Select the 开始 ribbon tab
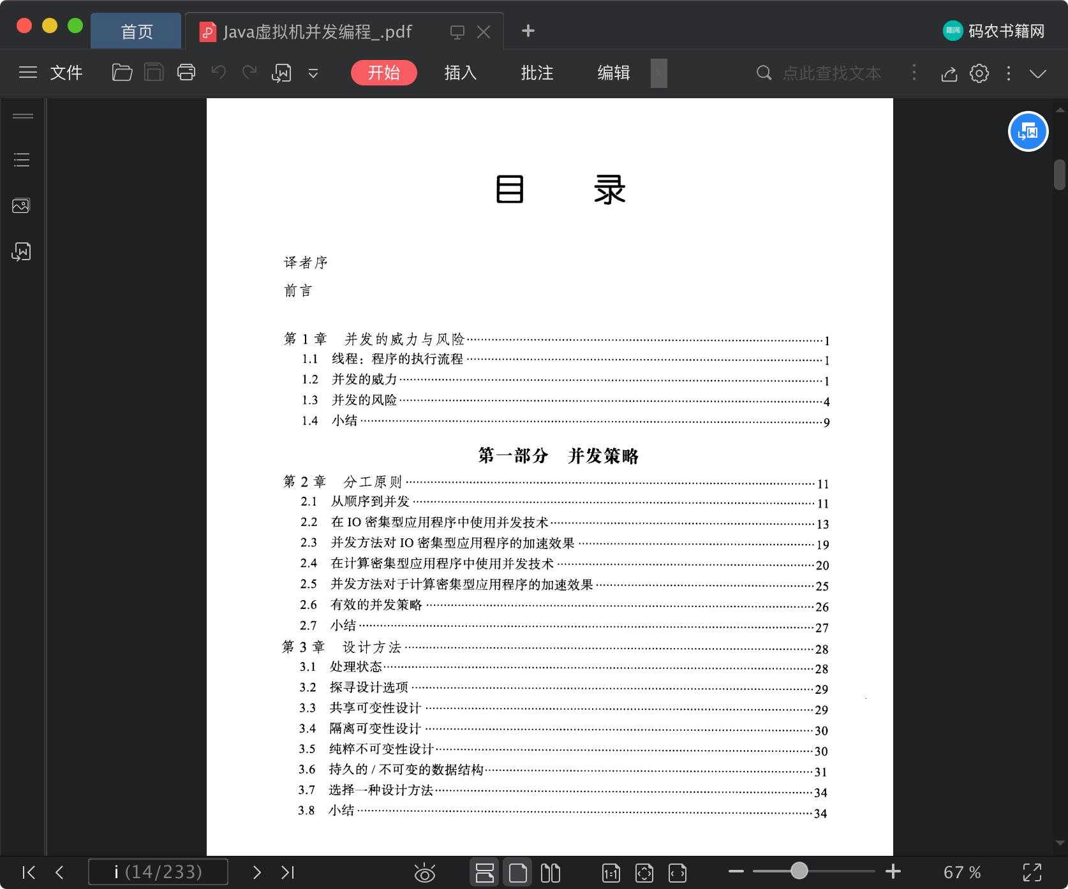This screenshot has height=889, width=1068. pyautogui.click(x=384, y=73)
